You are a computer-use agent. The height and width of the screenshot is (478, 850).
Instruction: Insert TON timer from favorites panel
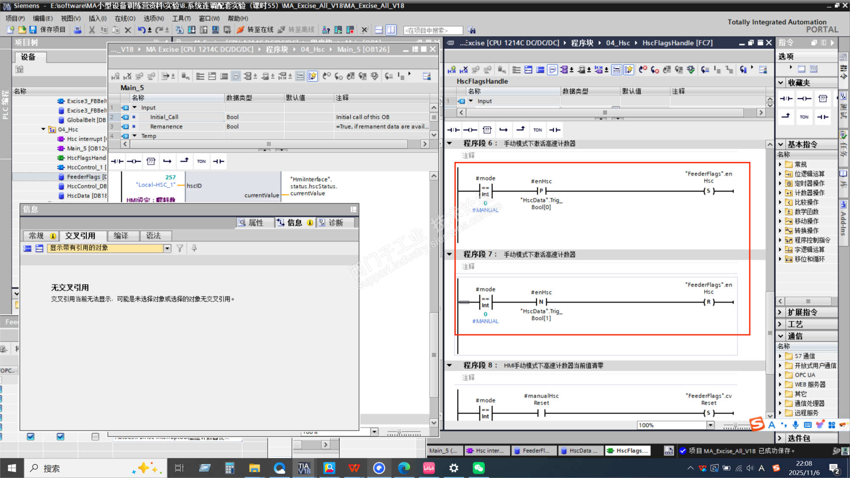click(804, 117)
